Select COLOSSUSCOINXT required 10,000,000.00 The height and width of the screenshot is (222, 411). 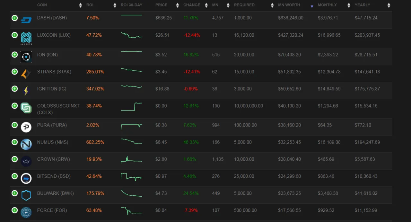pos(249,106)
